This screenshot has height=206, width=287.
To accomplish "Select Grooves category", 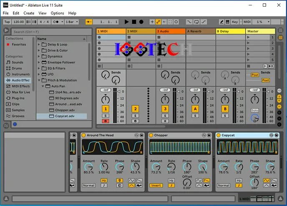I will click(18, 116).
